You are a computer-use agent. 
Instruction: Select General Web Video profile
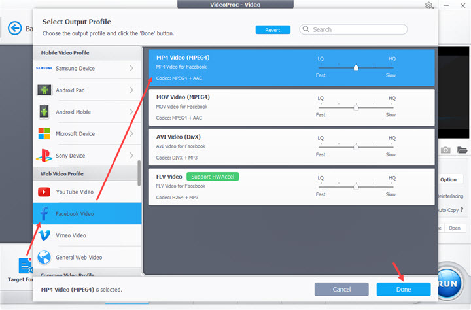[x=87, y=258]
